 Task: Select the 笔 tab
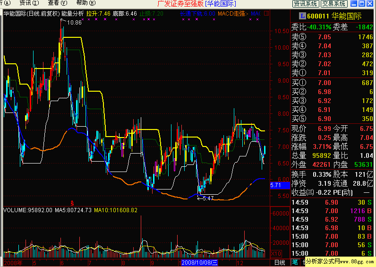tap(295, 262)
